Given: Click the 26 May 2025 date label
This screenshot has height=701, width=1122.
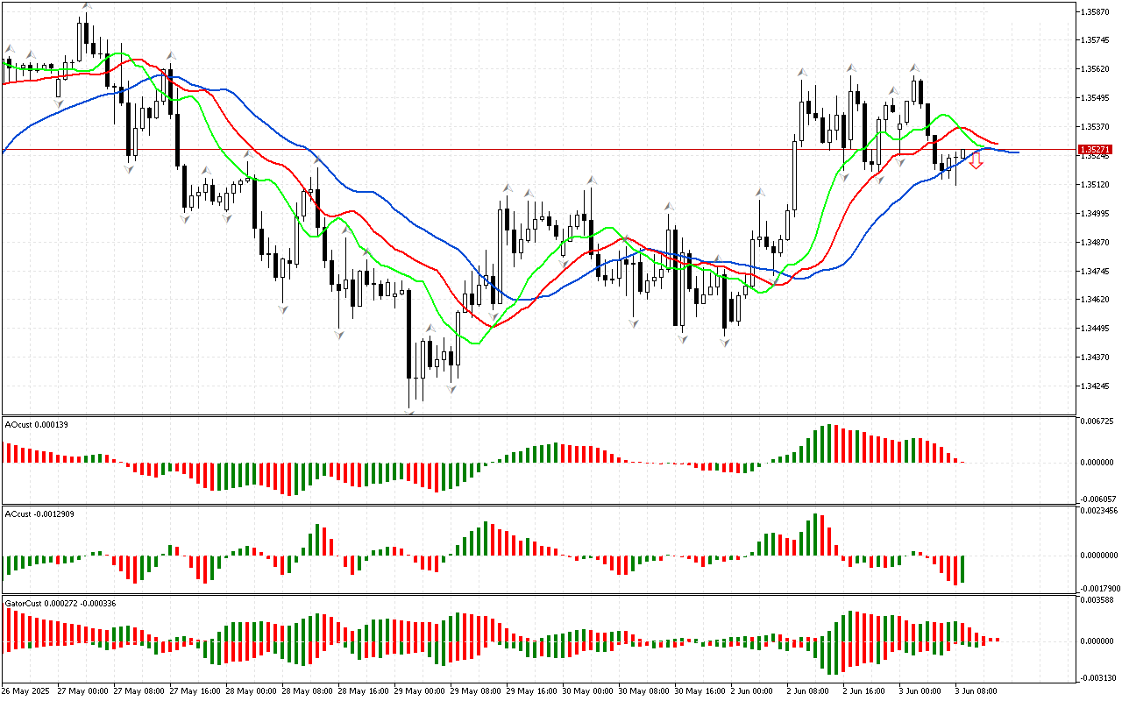Looking at the screenshot, I should [28, 690].
